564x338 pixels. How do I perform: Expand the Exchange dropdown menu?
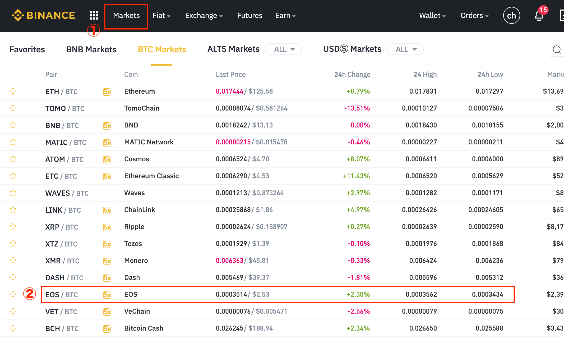coord(204,16)
